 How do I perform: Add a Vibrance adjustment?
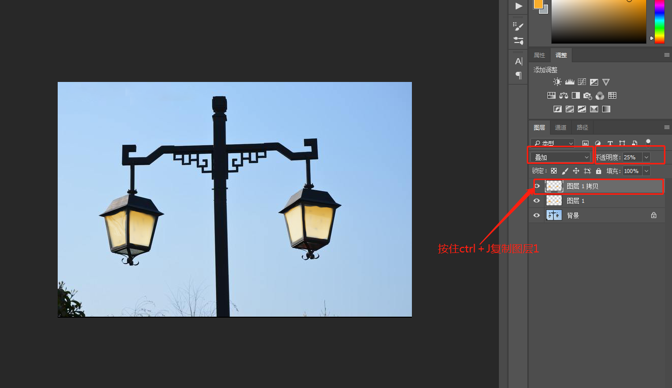[606, 82]
